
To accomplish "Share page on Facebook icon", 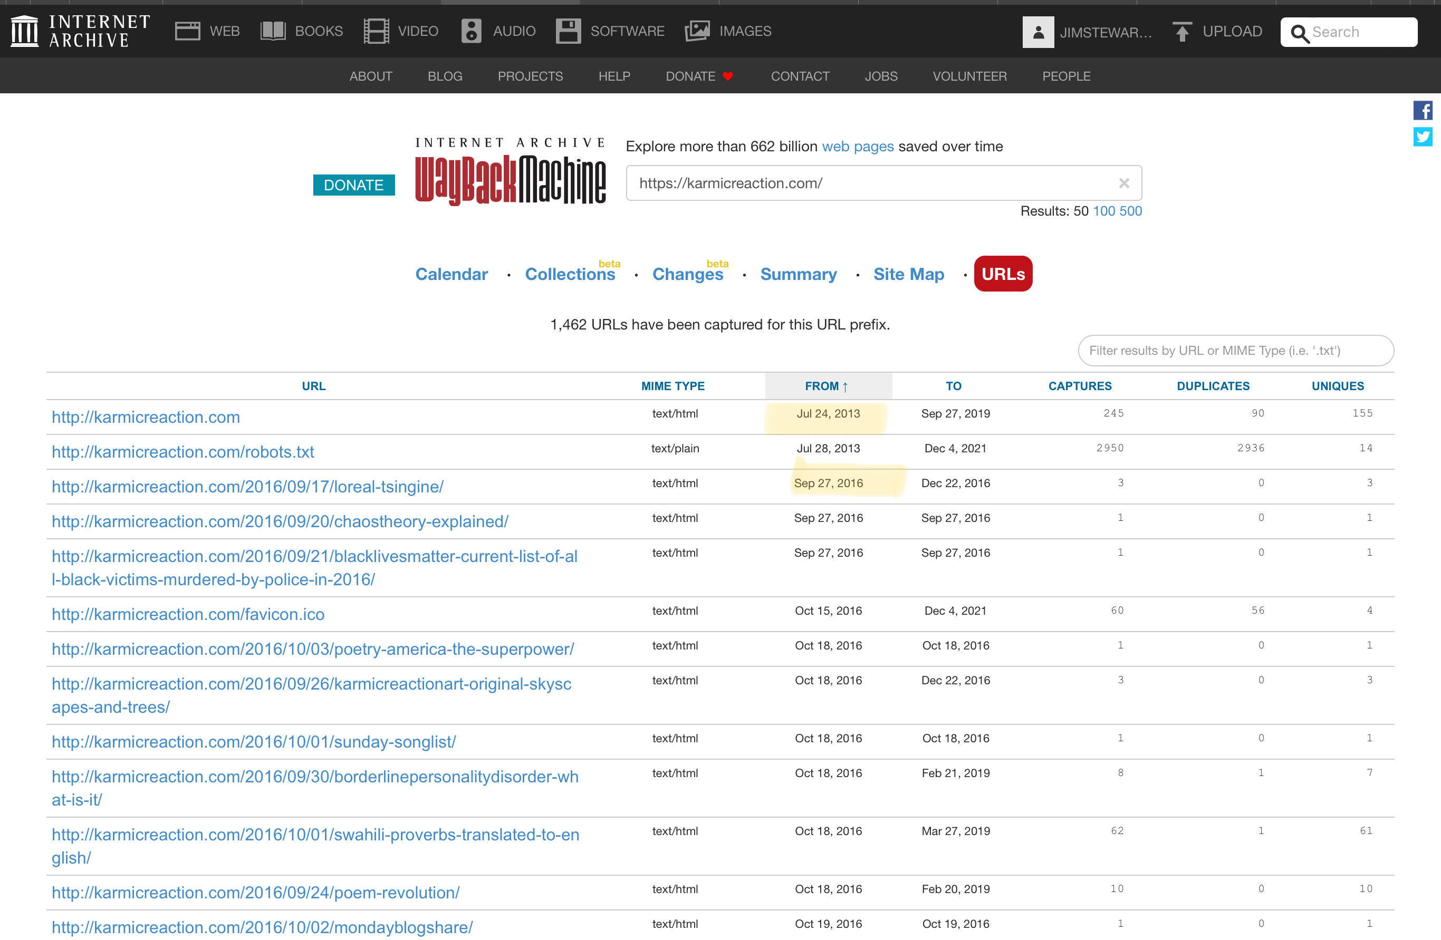I will (1423, 111).
